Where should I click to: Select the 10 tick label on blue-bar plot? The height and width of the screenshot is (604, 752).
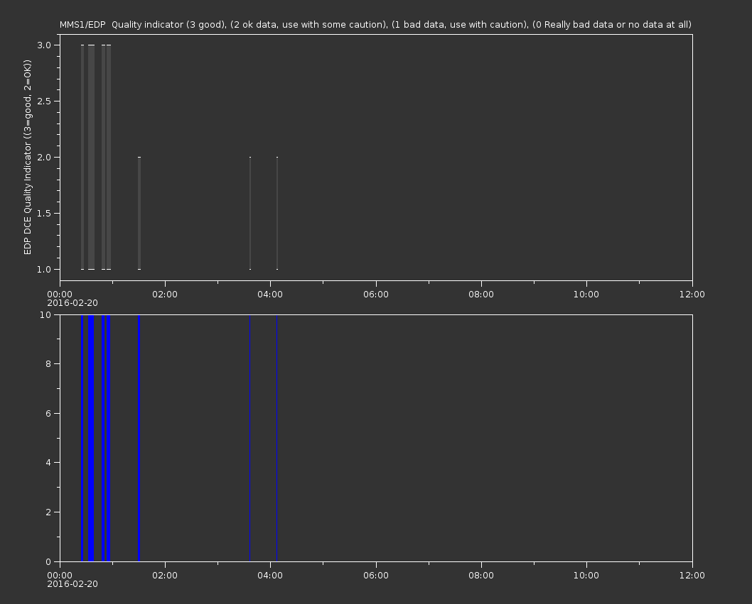45,314
